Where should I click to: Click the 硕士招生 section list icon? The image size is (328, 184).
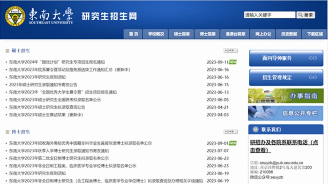click(7, 51)
